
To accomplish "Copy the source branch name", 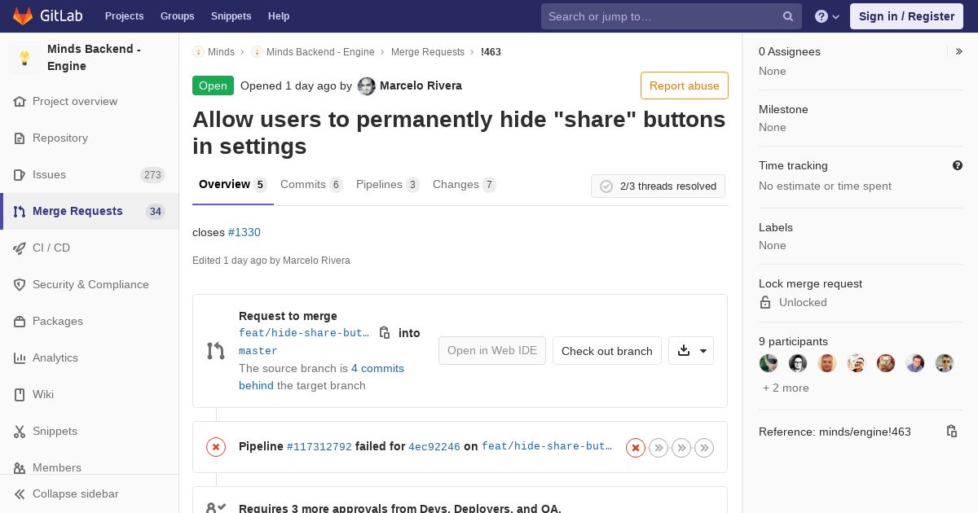I will pyautogui.click(x=385, y=332).
